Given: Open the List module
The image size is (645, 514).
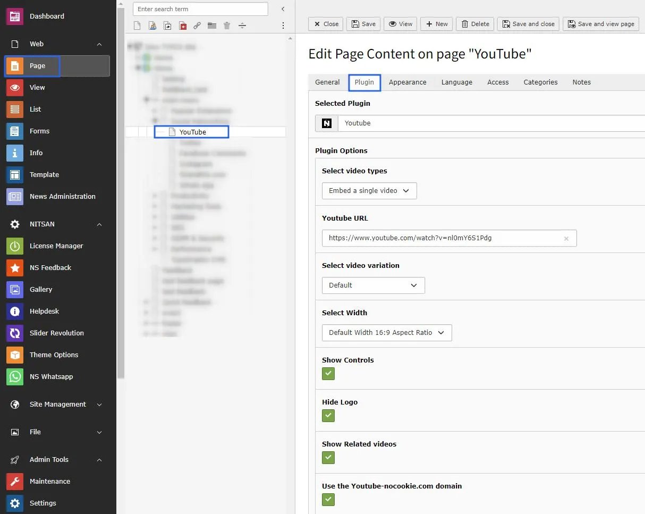Looking at the screenshot, I should pos(58,109).
